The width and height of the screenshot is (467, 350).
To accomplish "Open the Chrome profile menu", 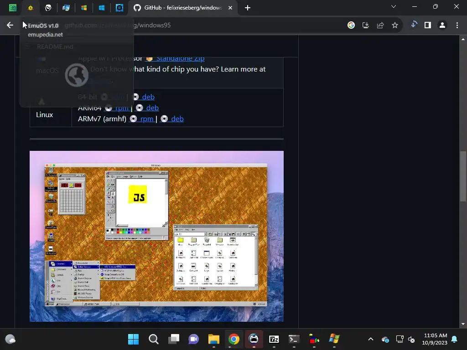I will pos(442,26).
